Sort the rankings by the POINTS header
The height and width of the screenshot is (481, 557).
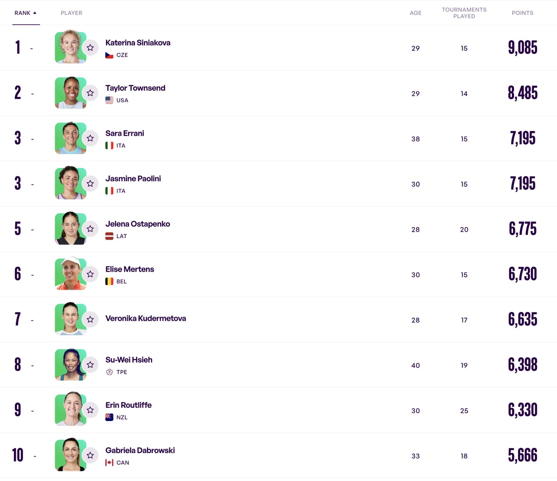522,13
